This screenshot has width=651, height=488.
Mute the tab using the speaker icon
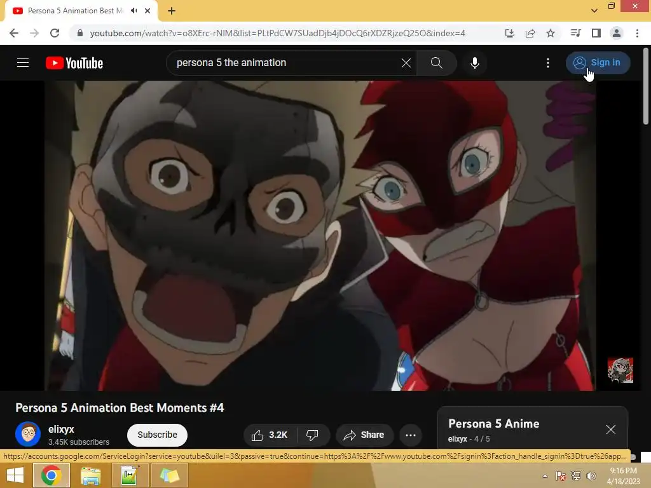pos(134,11)
